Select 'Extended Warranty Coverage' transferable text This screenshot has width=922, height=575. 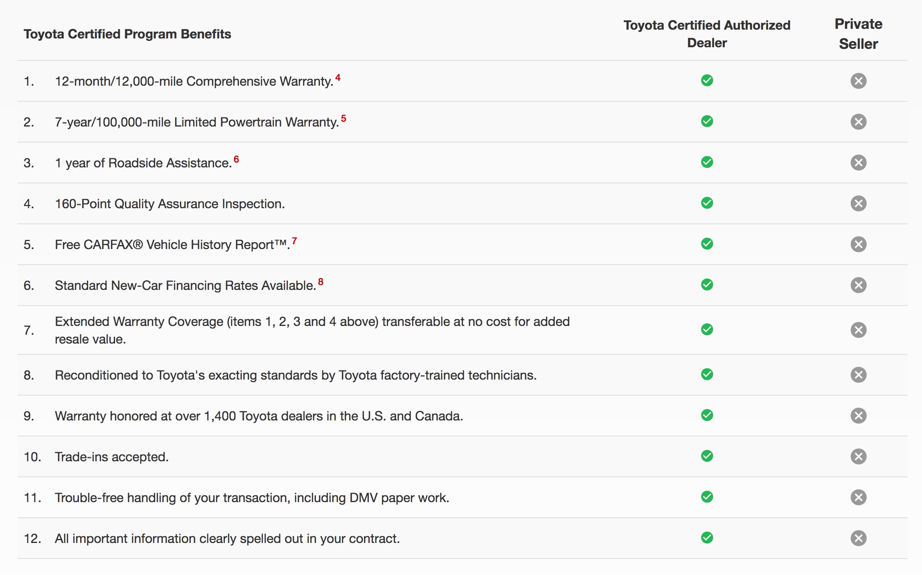point(312,330)
